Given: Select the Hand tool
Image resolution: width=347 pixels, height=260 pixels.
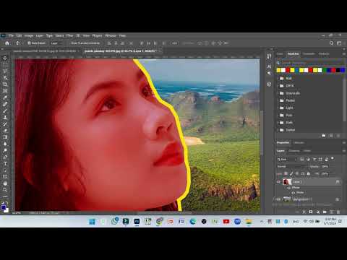Looking at the screenshot, I should click(5, 183).
